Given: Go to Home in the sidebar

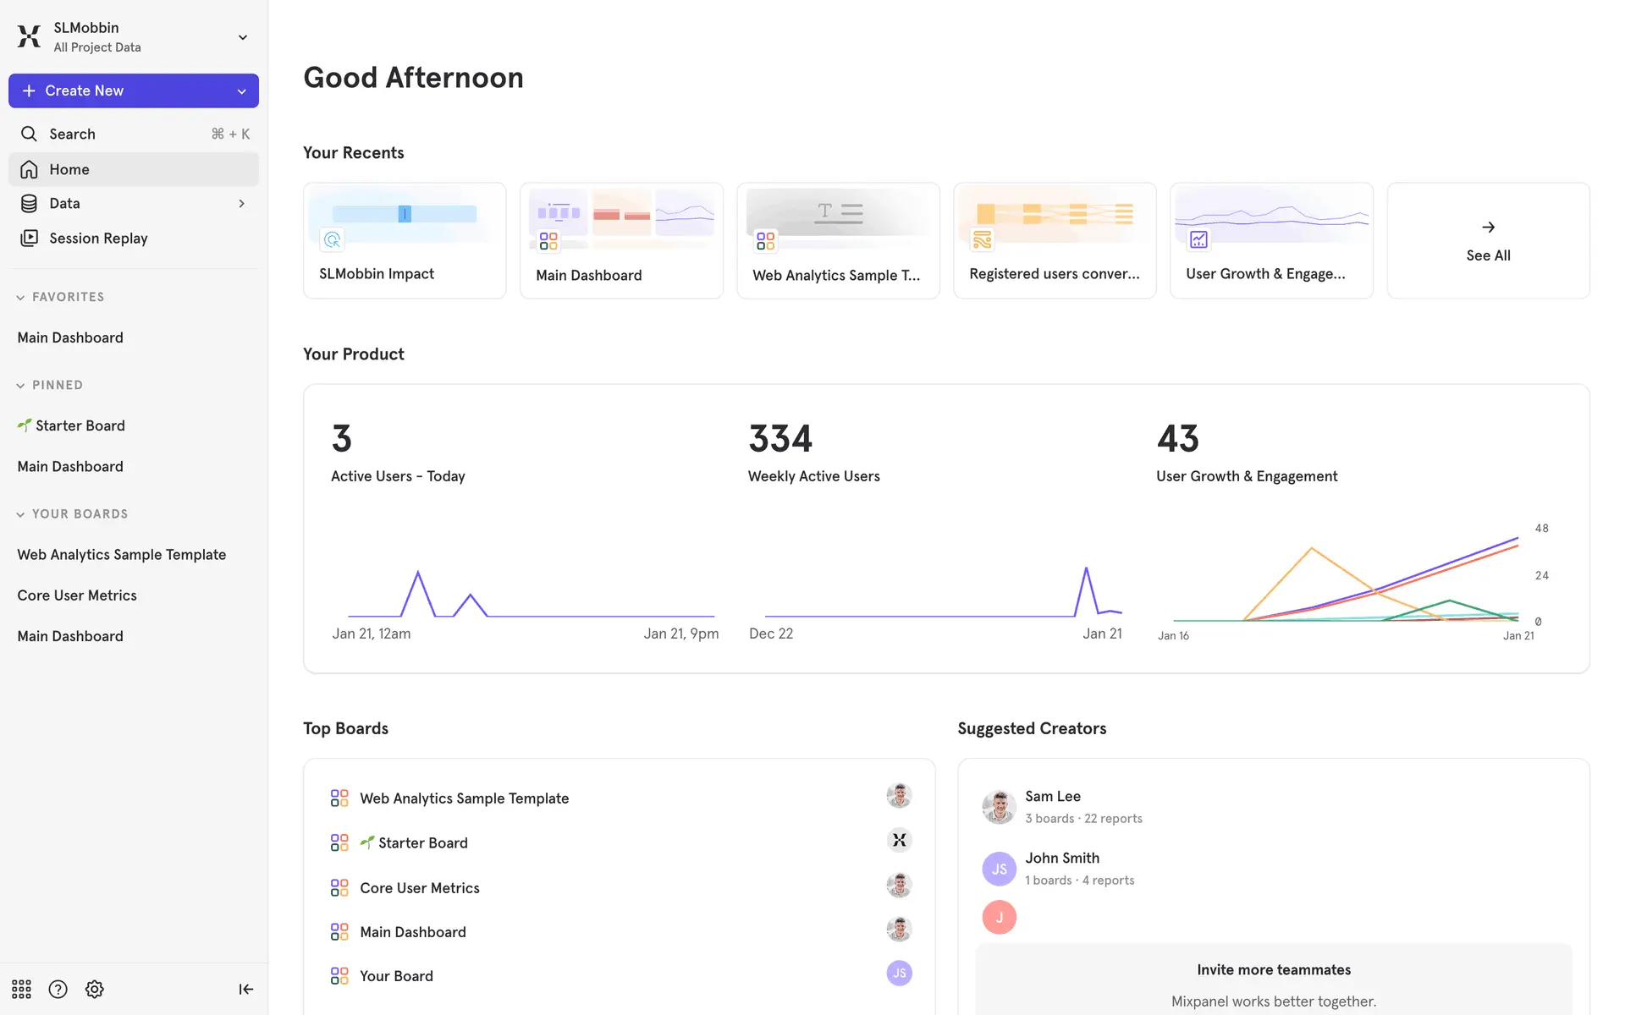Looking at the screenshot, I should [69, 169].
